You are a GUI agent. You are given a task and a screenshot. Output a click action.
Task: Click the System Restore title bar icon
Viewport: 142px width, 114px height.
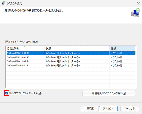(x=4, y=3)
